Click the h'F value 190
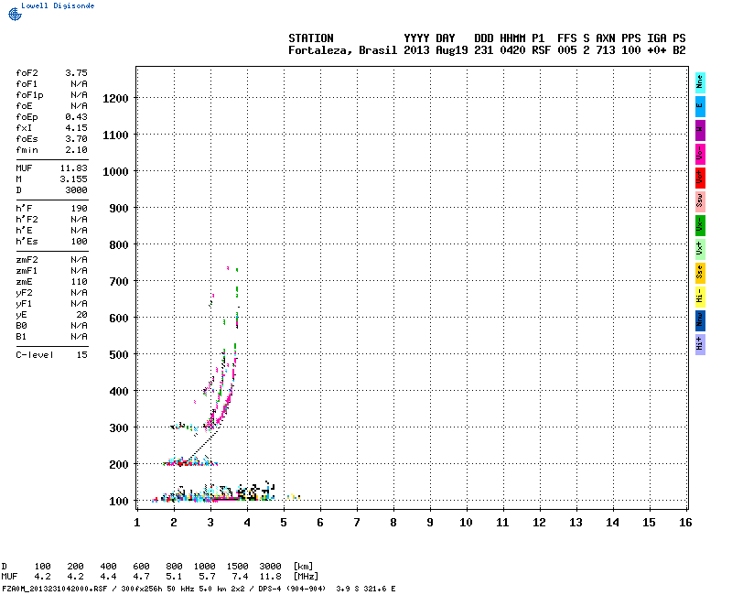The image size is (732, 595). coord(80,209)
